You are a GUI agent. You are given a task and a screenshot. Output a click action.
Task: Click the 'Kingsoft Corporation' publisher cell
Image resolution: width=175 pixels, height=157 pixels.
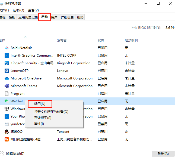tap(74, 63)
